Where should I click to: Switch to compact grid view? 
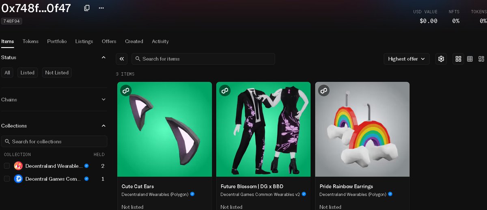pos(470,59)
